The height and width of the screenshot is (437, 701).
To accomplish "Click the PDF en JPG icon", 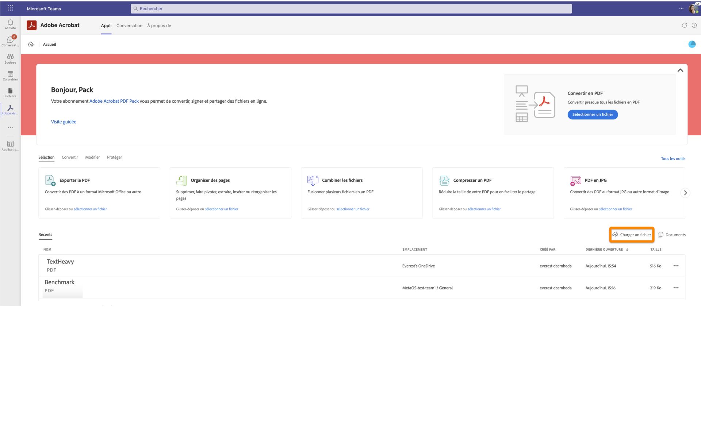I will [x=576, y=180].
